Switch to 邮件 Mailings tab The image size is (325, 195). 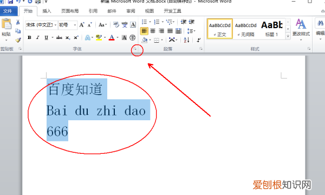click(x=112, y=11)
